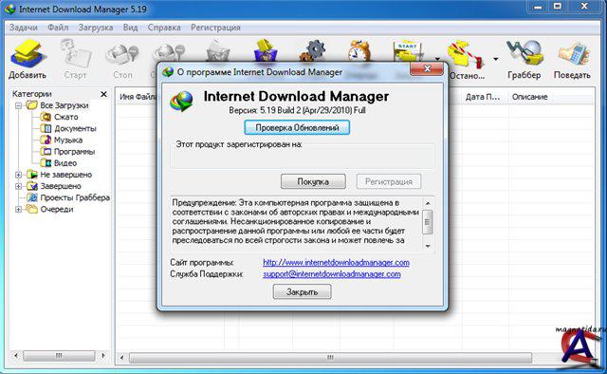Click categories panel horizontal scrollbar thumb
The width and height of the screenshot is (607, 374).
(x=59, y=355)
